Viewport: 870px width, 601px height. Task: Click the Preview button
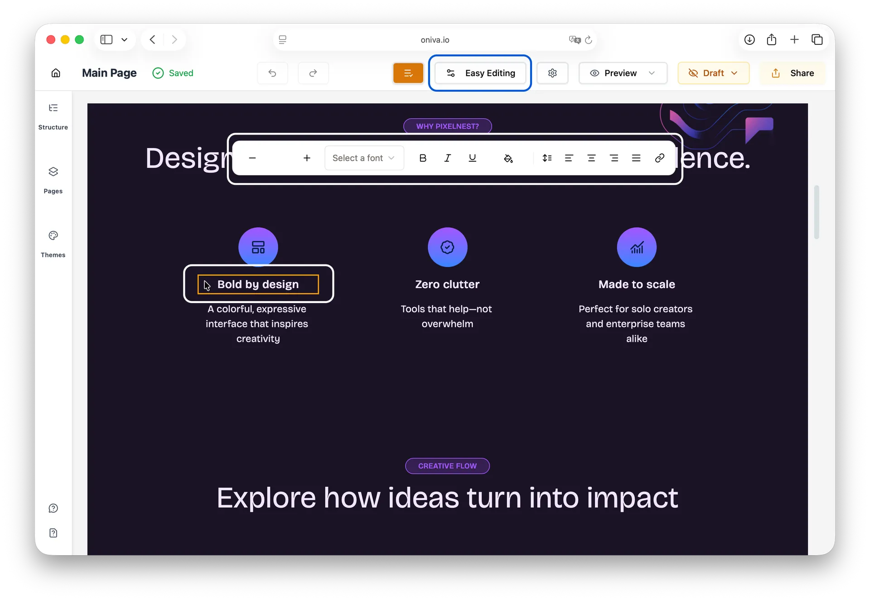pyautogui.click(x=615, y=73)
